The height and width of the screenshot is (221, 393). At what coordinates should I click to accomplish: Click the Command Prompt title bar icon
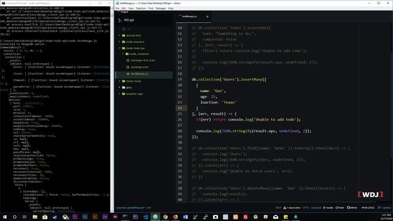[x=3, y=3]
